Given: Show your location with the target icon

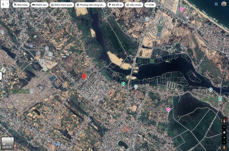Looking at the screenshot, I should [224, 132].
